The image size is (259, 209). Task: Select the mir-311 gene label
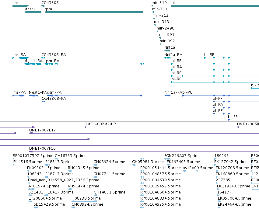click(x=160, y=9)
